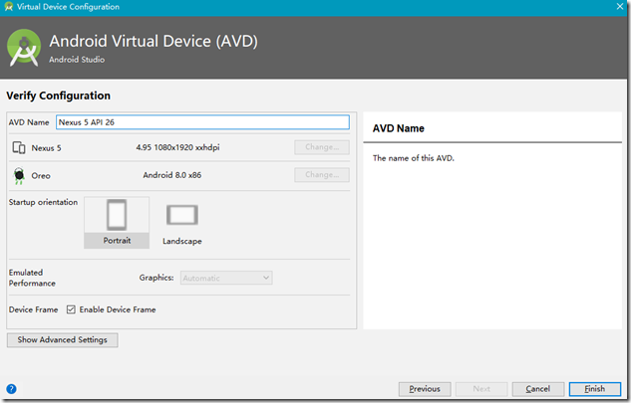The image size is (631, 403).
Task: Click the 'Android 8.0 x86' text
Action: pos(171,175)
